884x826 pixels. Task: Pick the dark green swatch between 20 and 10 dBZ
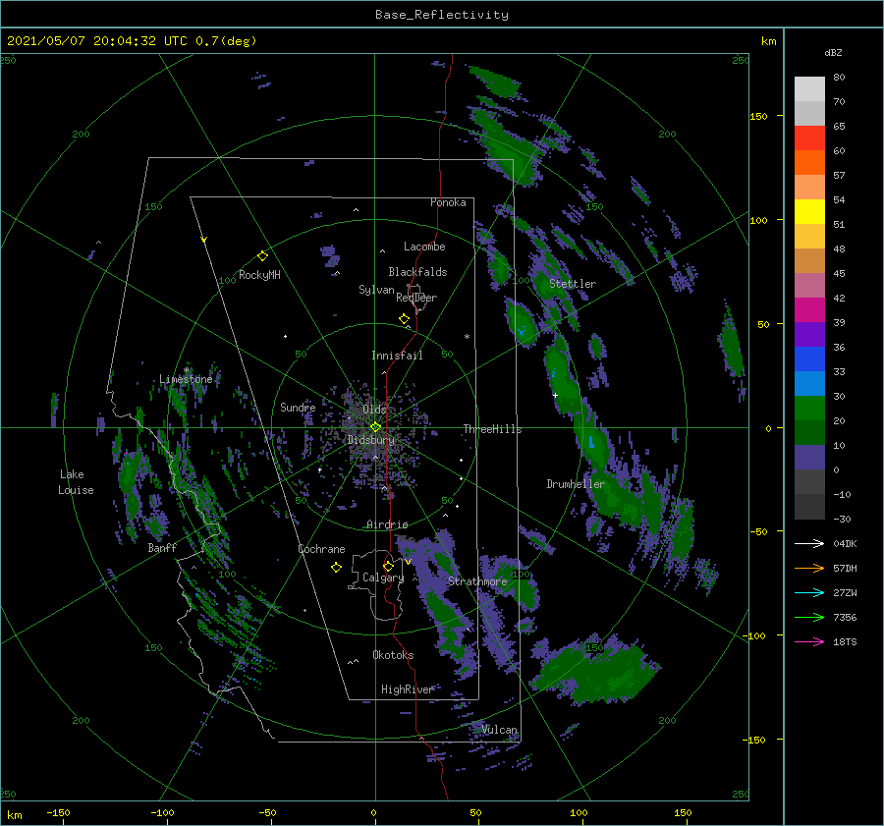click(809, 433)
